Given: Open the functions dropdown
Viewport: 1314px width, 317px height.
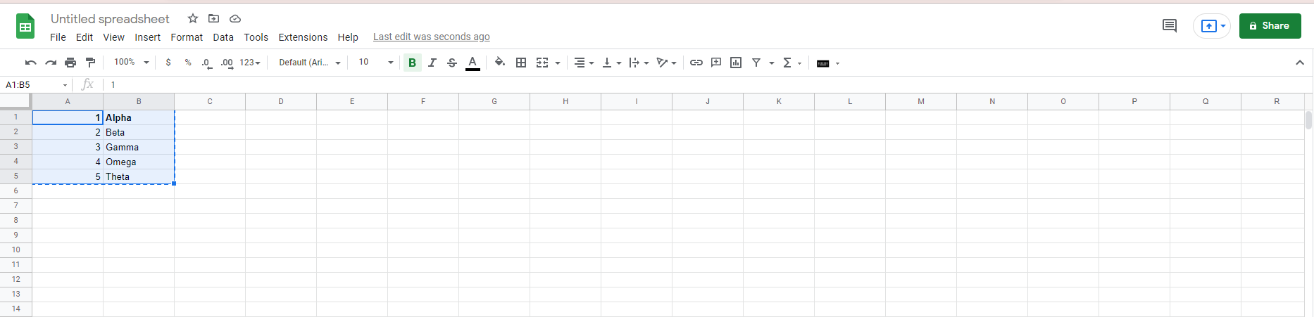Looking at the screenshot, I should (792, 63).
